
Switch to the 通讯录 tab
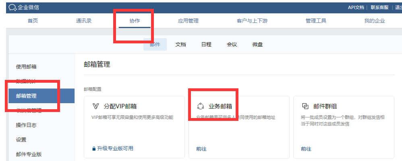point(84,21)
